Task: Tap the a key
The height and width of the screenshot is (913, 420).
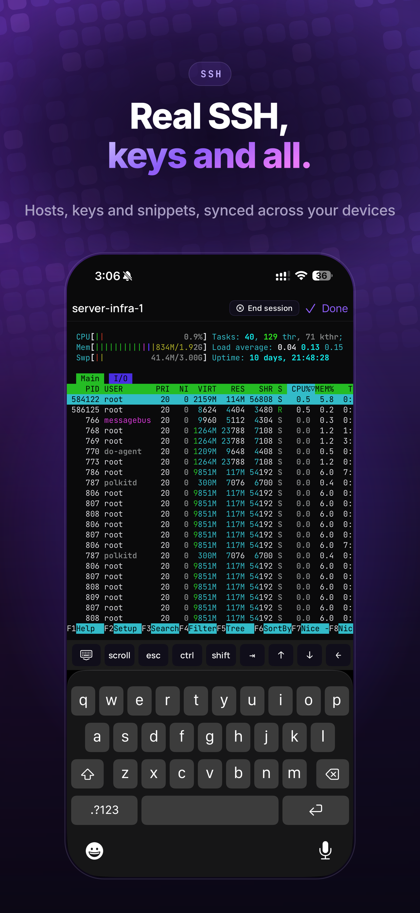Action: [x=97, y=737]
